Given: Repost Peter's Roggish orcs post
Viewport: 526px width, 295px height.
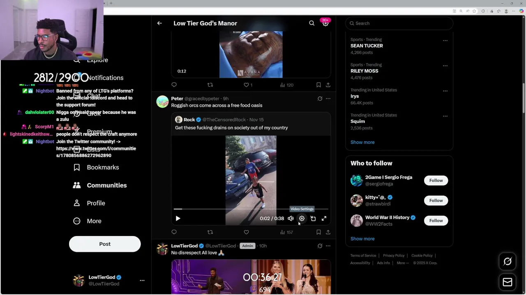Looking at the screenshot, I should tap(210, 232).
